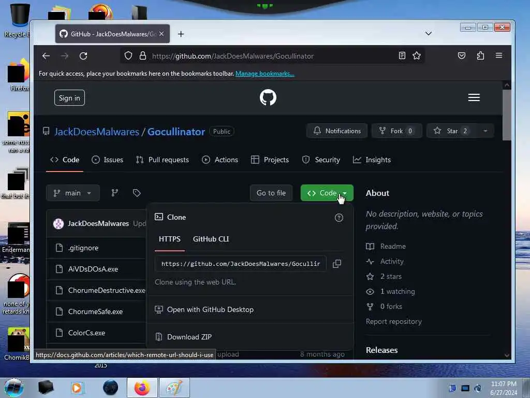This screenshot has height=398, width=530.
Task: Switch to the Security tab
Action: click(x=321, y=160)
